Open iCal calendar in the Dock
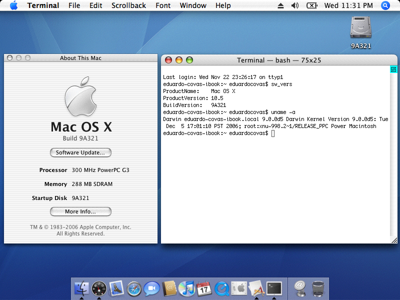400x300 pixels. tap(204, 288)
